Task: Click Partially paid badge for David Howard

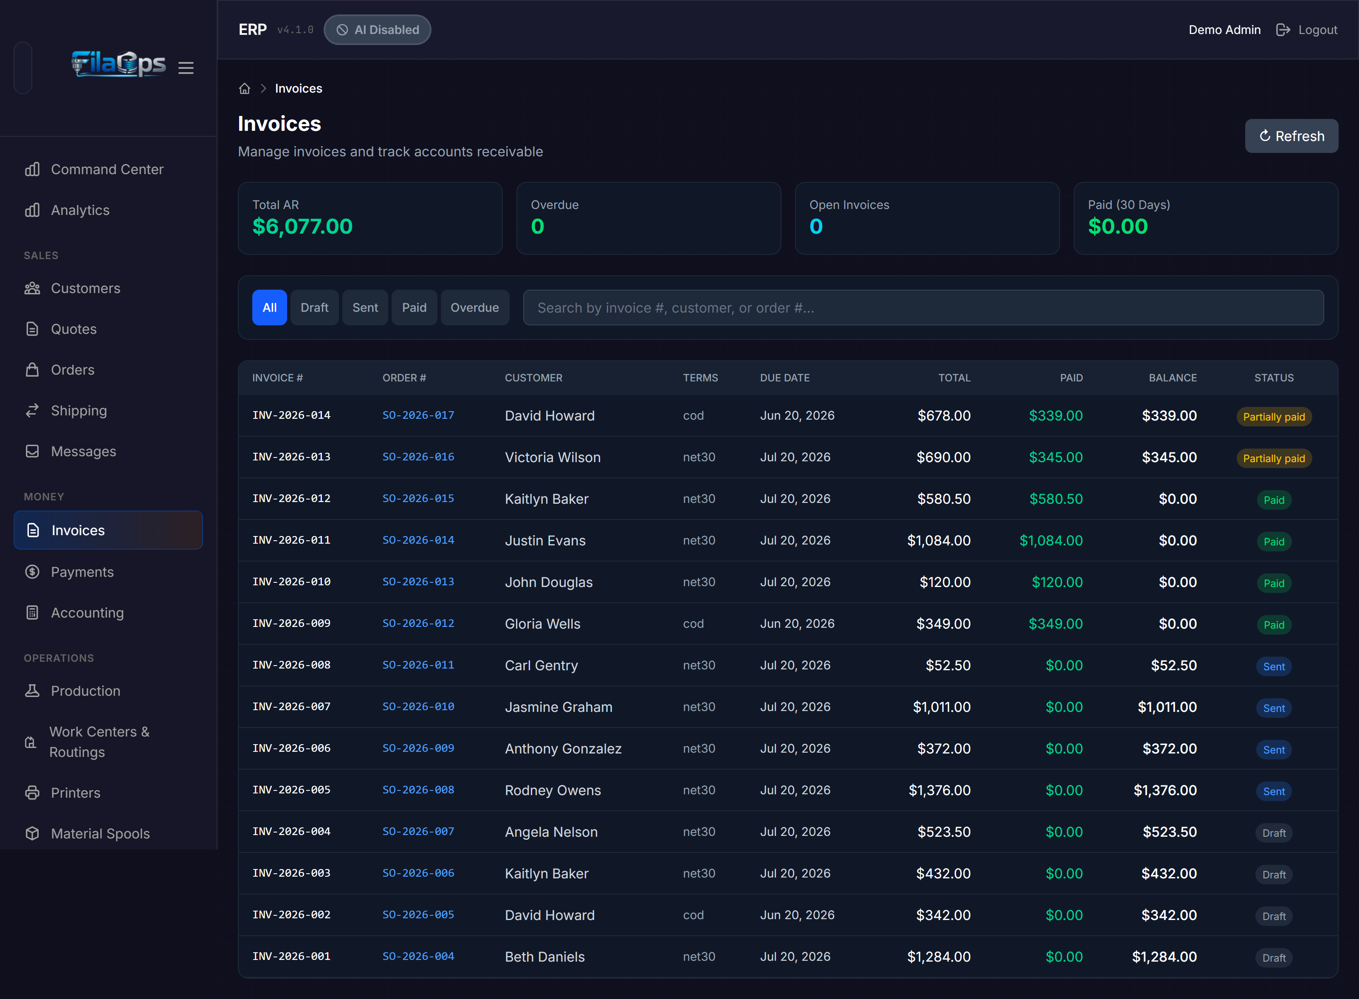Action: (x=1274, y=417)
